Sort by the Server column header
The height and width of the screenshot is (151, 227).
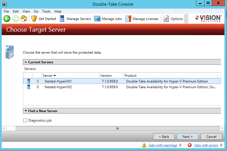pyautogui.click(x=70, y=75)
